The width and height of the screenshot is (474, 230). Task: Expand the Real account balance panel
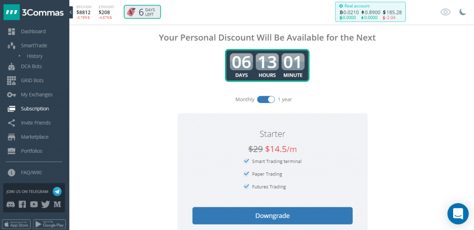370,12
